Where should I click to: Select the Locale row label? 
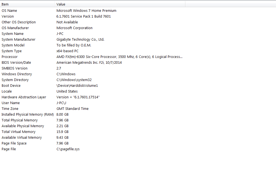[x=7, y=91]
